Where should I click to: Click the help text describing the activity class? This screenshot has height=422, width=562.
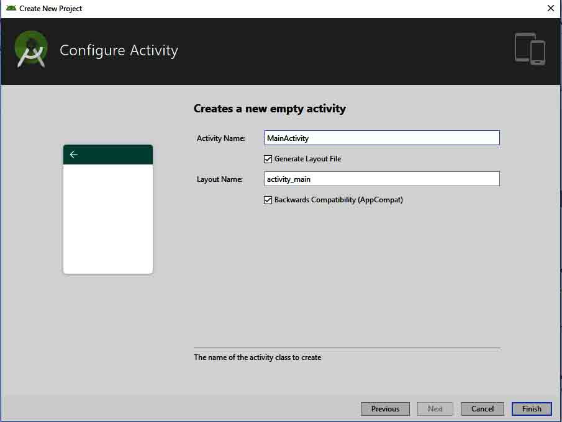tap(257, 357)
